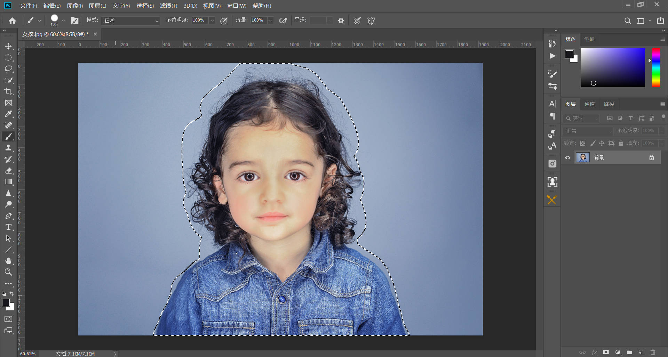Select the Zoom tool
Screen dimensions: 668x357
8,272
